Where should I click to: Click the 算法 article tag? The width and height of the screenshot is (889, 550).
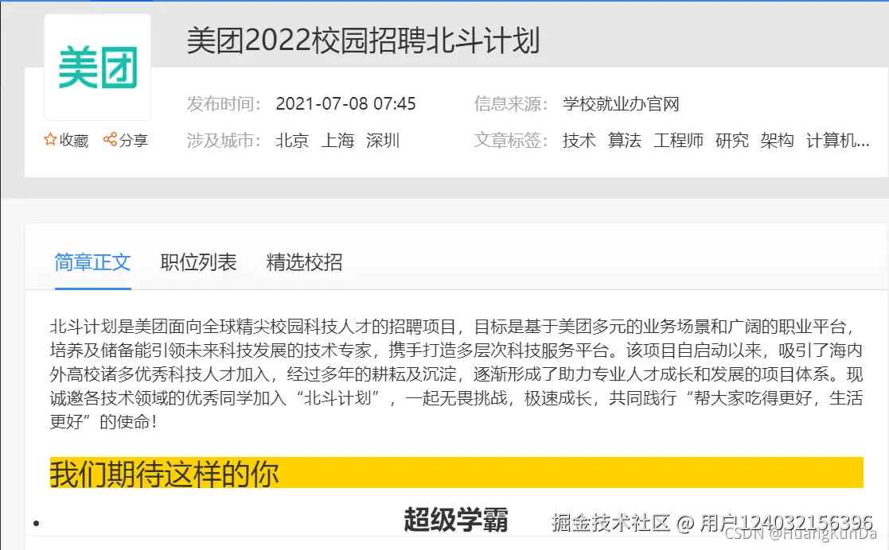point(625,140)
